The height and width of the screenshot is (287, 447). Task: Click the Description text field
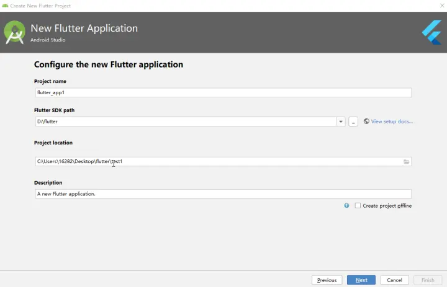point(223,194)
